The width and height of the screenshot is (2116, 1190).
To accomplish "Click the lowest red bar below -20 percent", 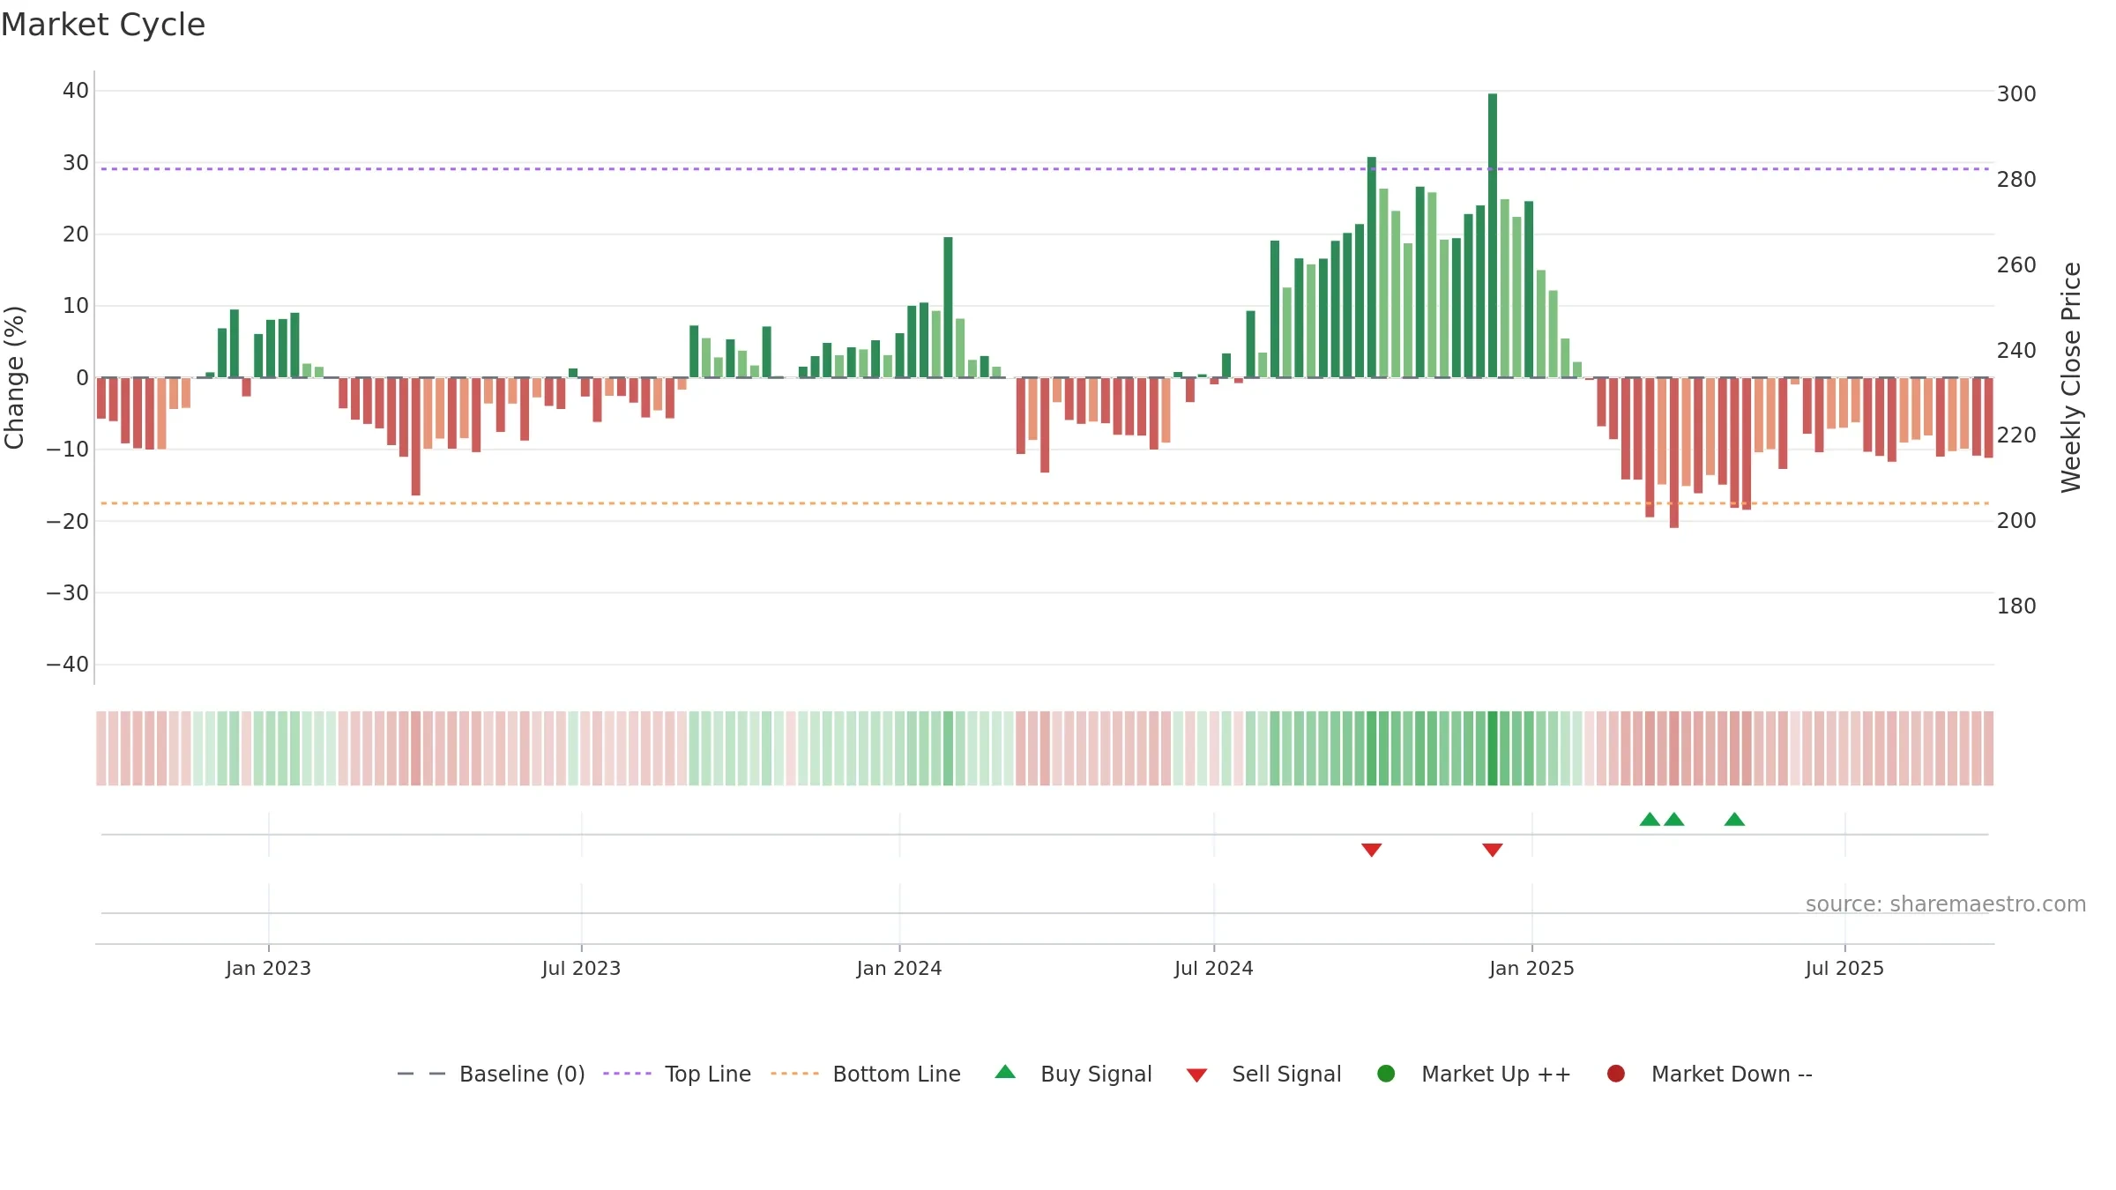I will (x=1674, y=453).
